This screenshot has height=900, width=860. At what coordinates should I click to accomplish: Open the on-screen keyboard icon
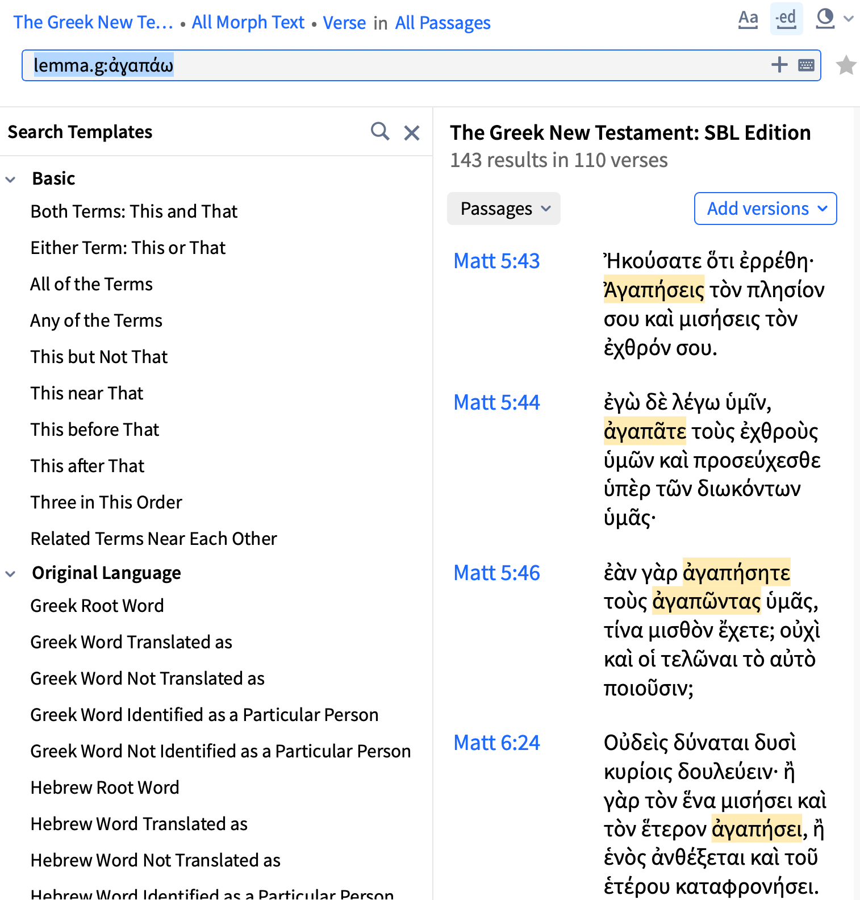click(x=806, y=65)
